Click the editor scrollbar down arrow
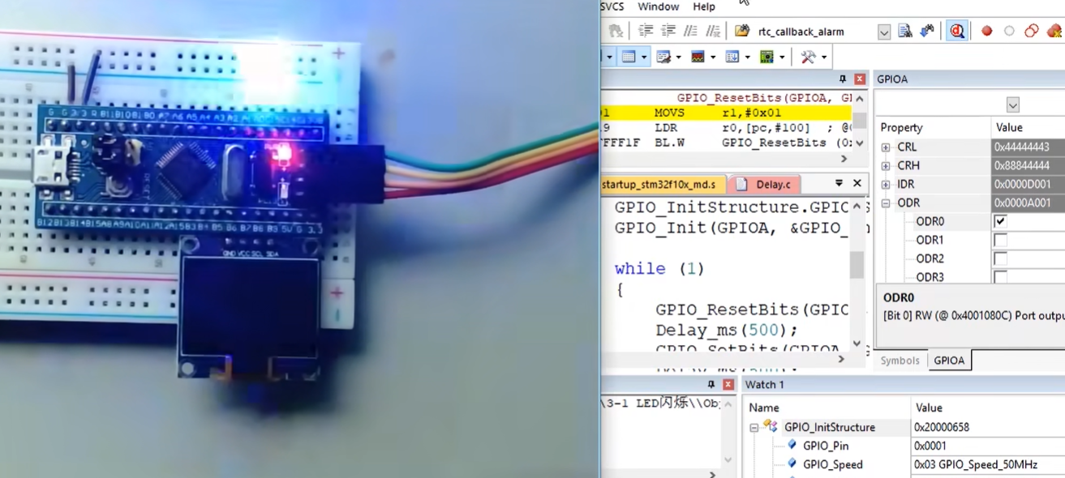1065x478 pixels. 857,344
